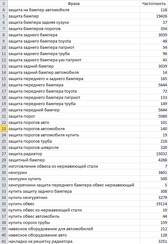Click cell 'защита порогов труба'
Screen dimensions: 168x244
[x=74, y=141]
